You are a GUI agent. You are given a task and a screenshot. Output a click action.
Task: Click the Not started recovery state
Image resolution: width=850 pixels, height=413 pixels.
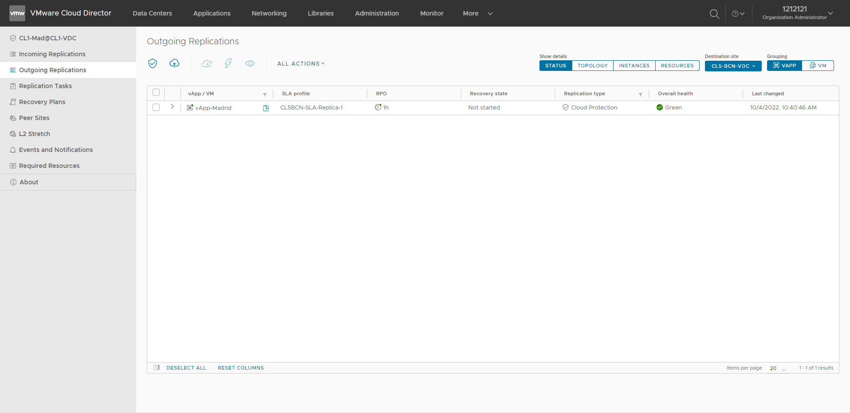coord(484,108)
